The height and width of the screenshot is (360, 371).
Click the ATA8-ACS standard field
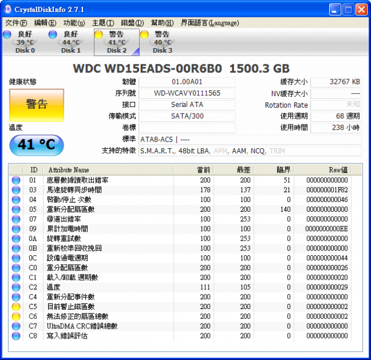[250, 139]
